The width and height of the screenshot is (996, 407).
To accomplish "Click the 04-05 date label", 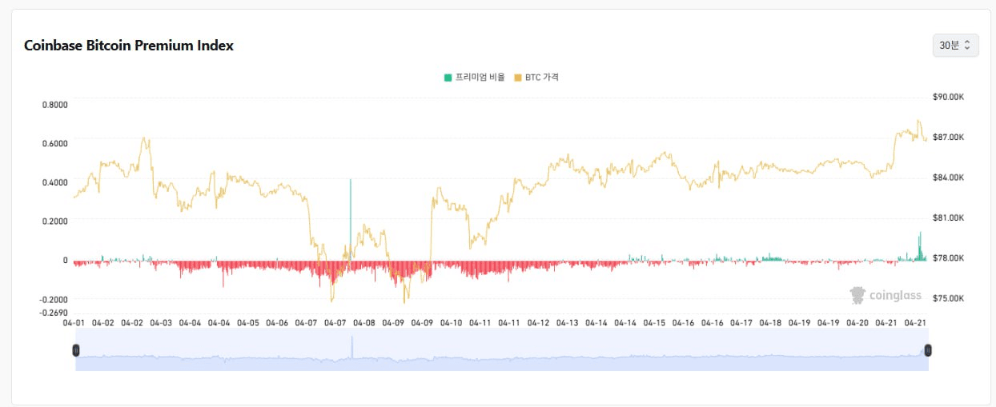I will (248, 323).
